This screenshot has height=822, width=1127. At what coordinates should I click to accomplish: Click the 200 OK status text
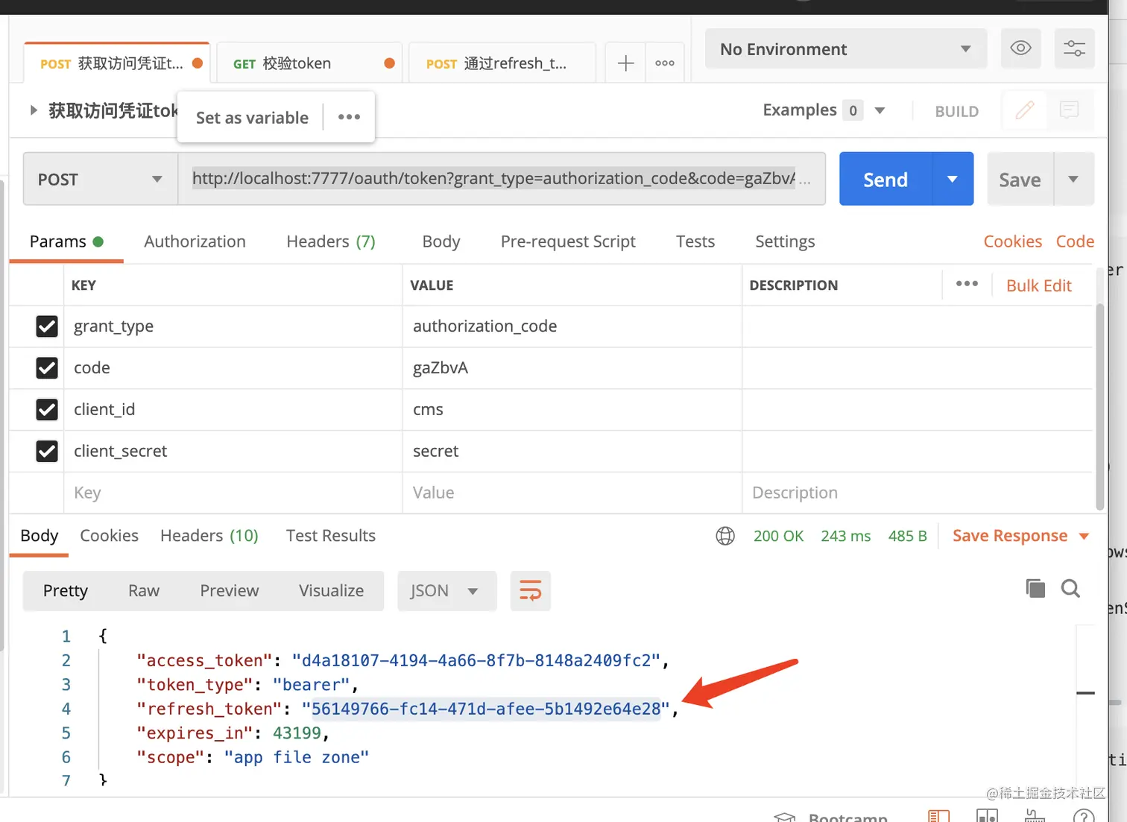click(778, 536)
